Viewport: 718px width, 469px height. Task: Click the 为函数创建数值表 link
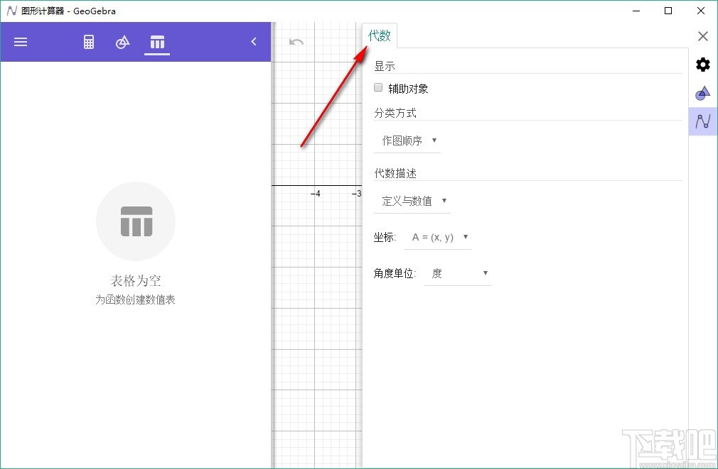tap(135, 299)
